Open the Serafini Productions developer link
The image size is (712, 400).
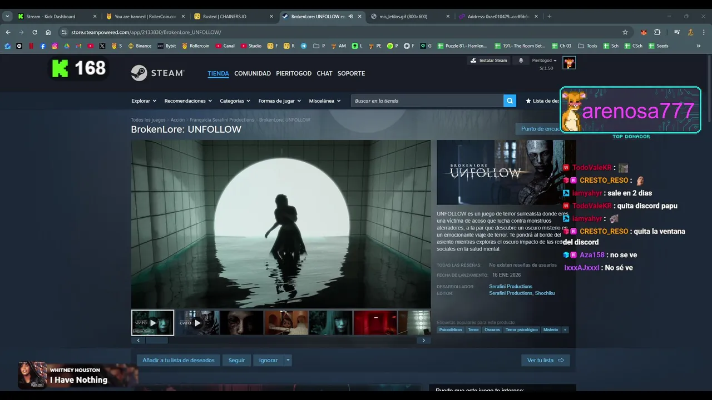[511, 286]
